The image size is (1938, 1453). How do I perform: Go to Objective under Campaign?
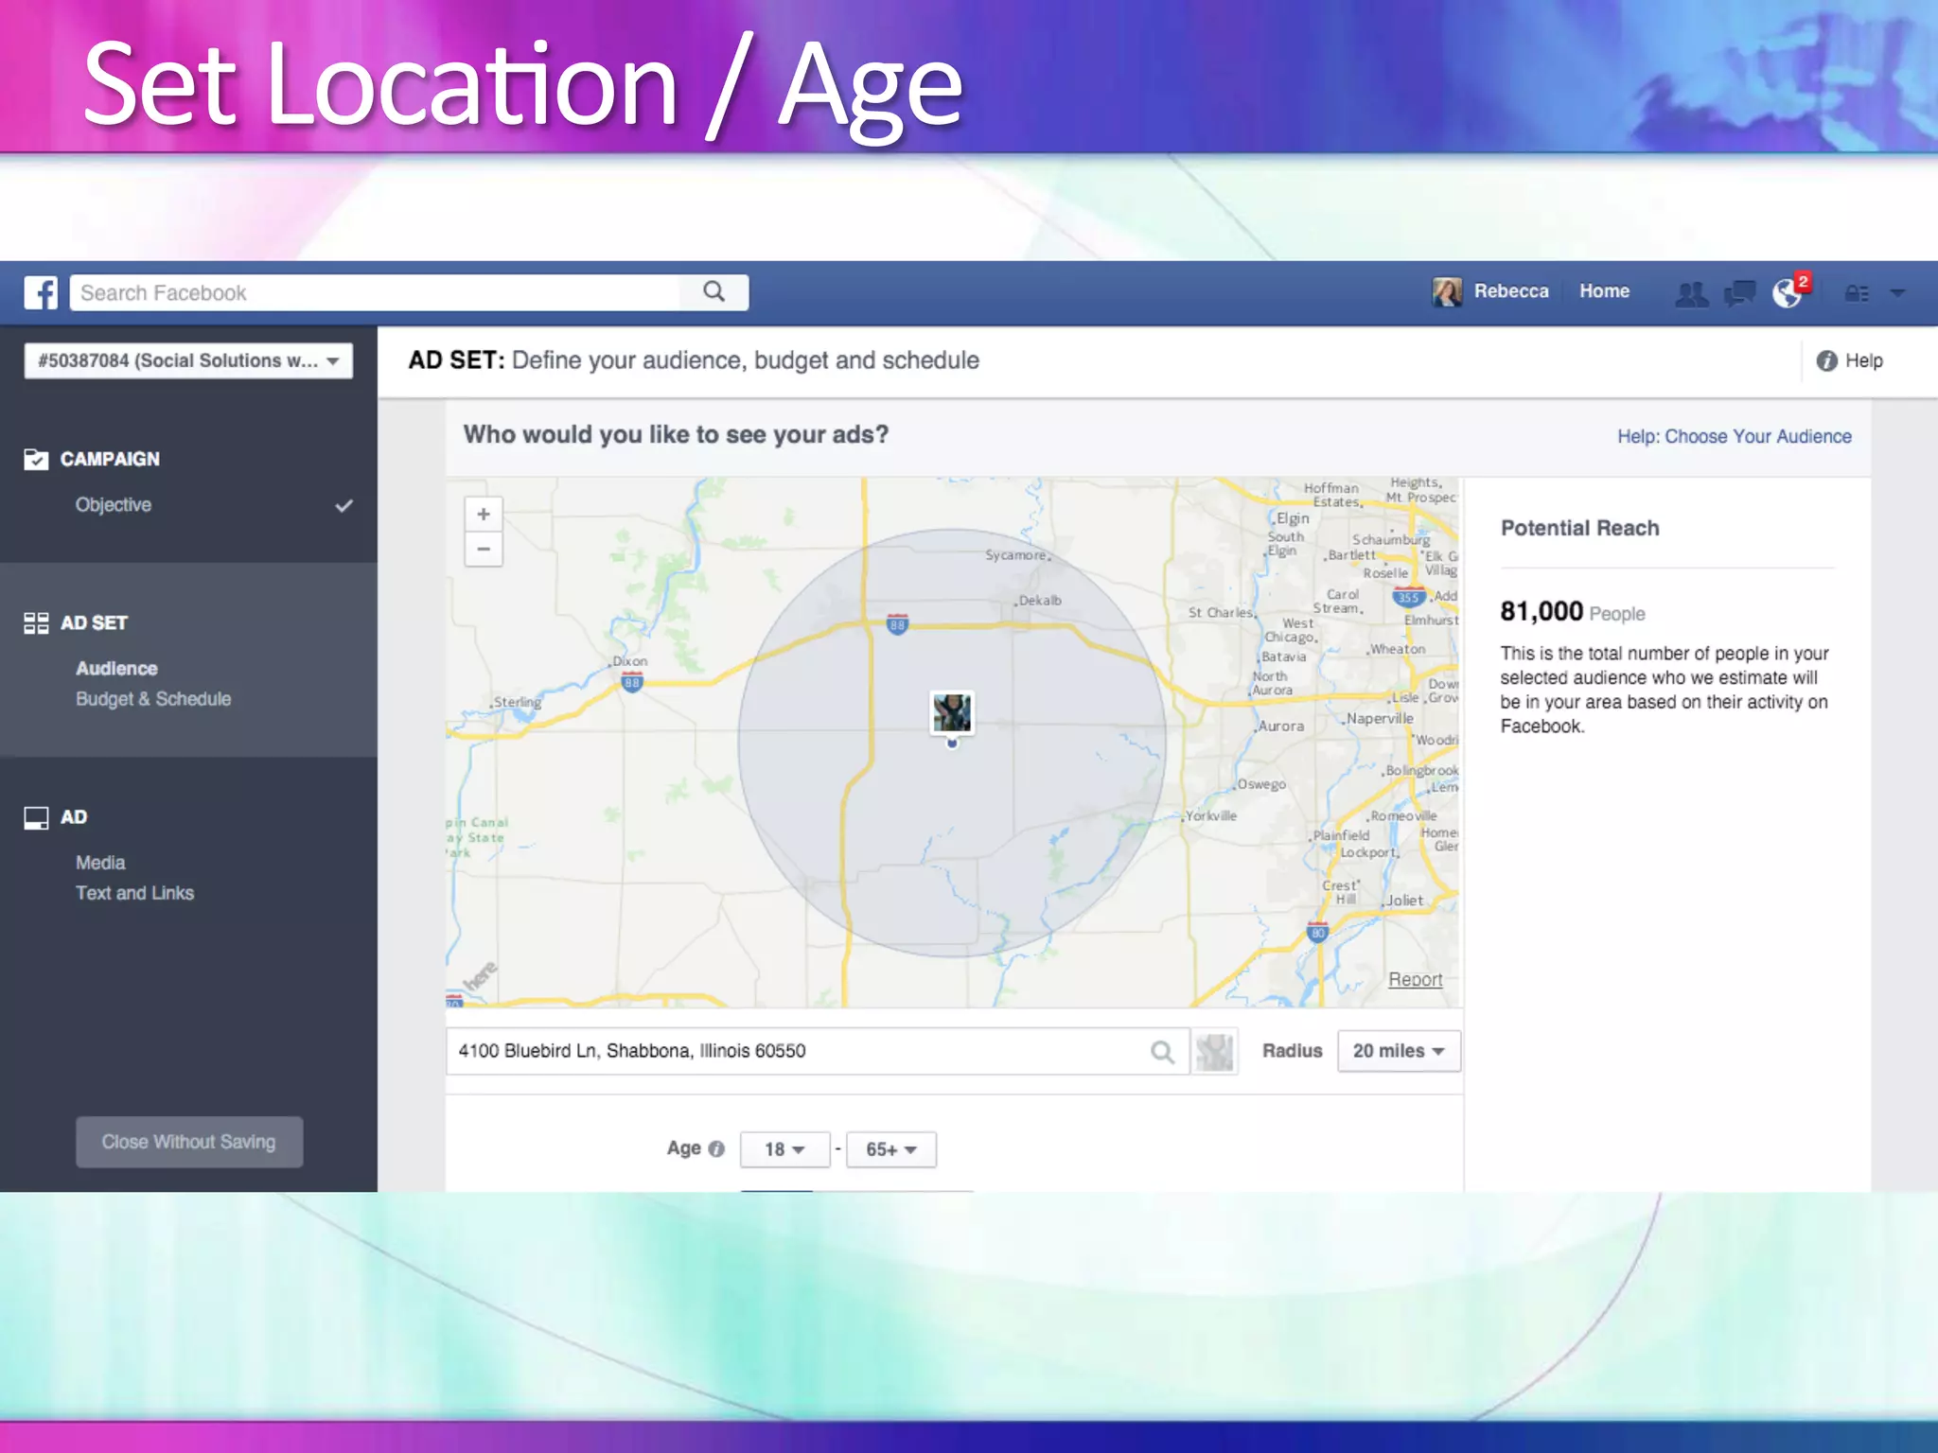tap(114, 505)
